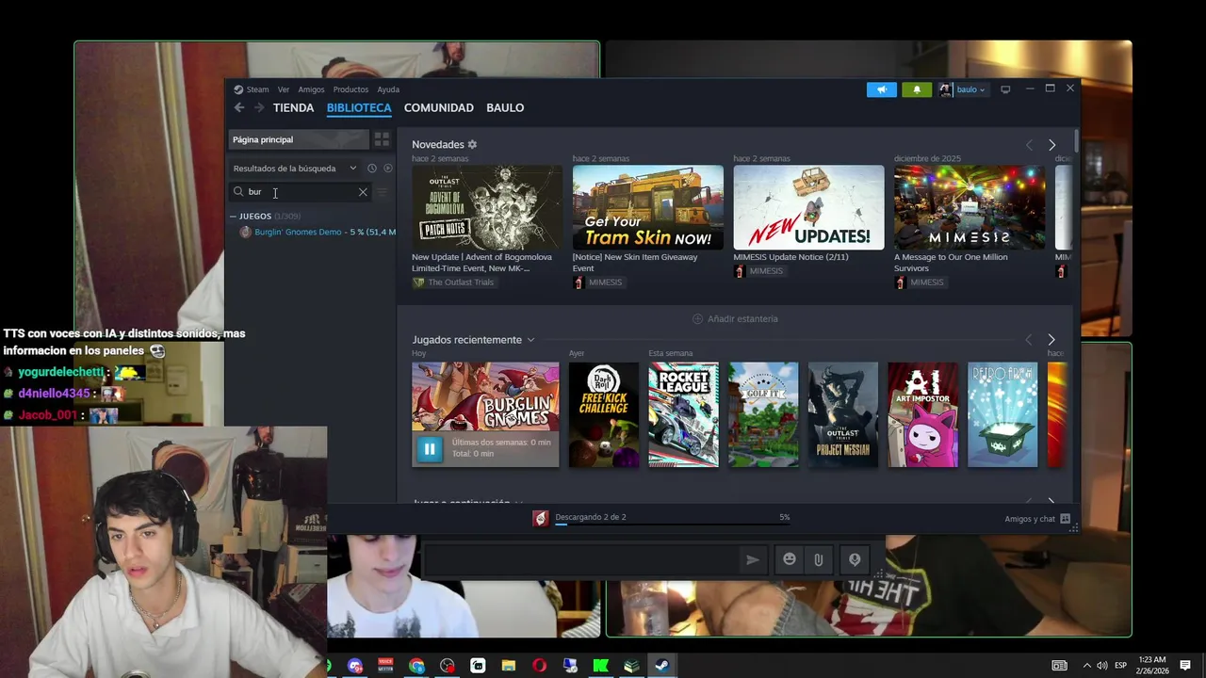The width and height of the screenshot is (1206, 678).
Task: Switch library to collections grid view
Action: [x=382, y=139]
